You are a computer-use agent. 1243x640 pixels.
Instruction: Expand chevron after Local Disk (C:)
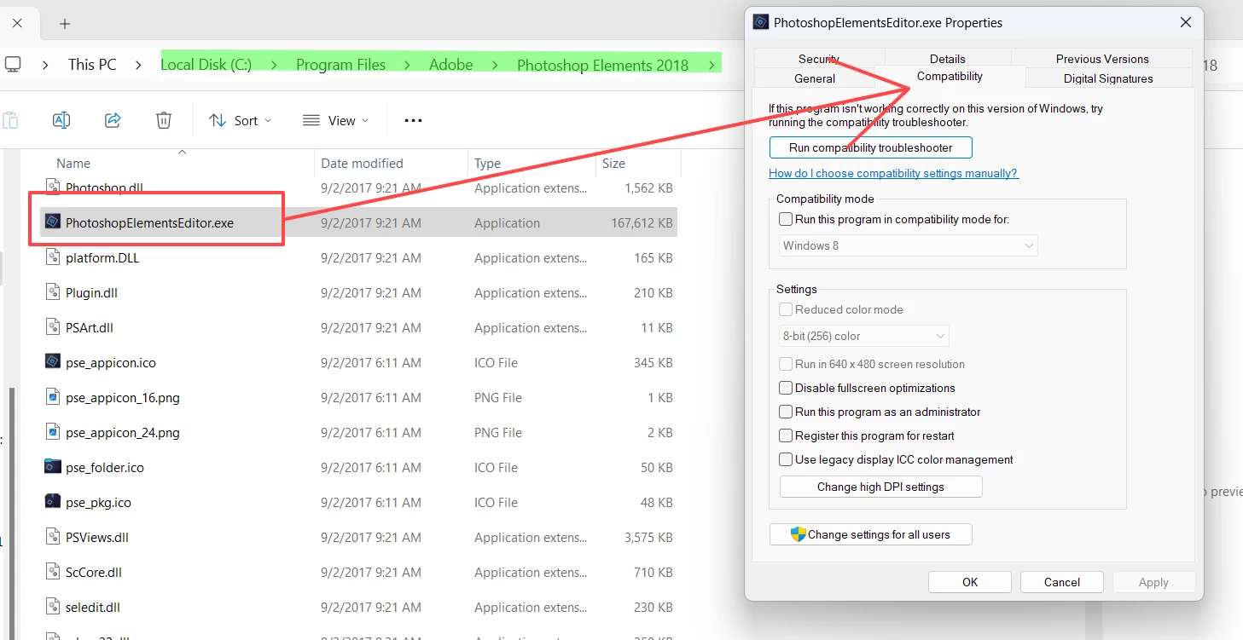coord(274,65)
